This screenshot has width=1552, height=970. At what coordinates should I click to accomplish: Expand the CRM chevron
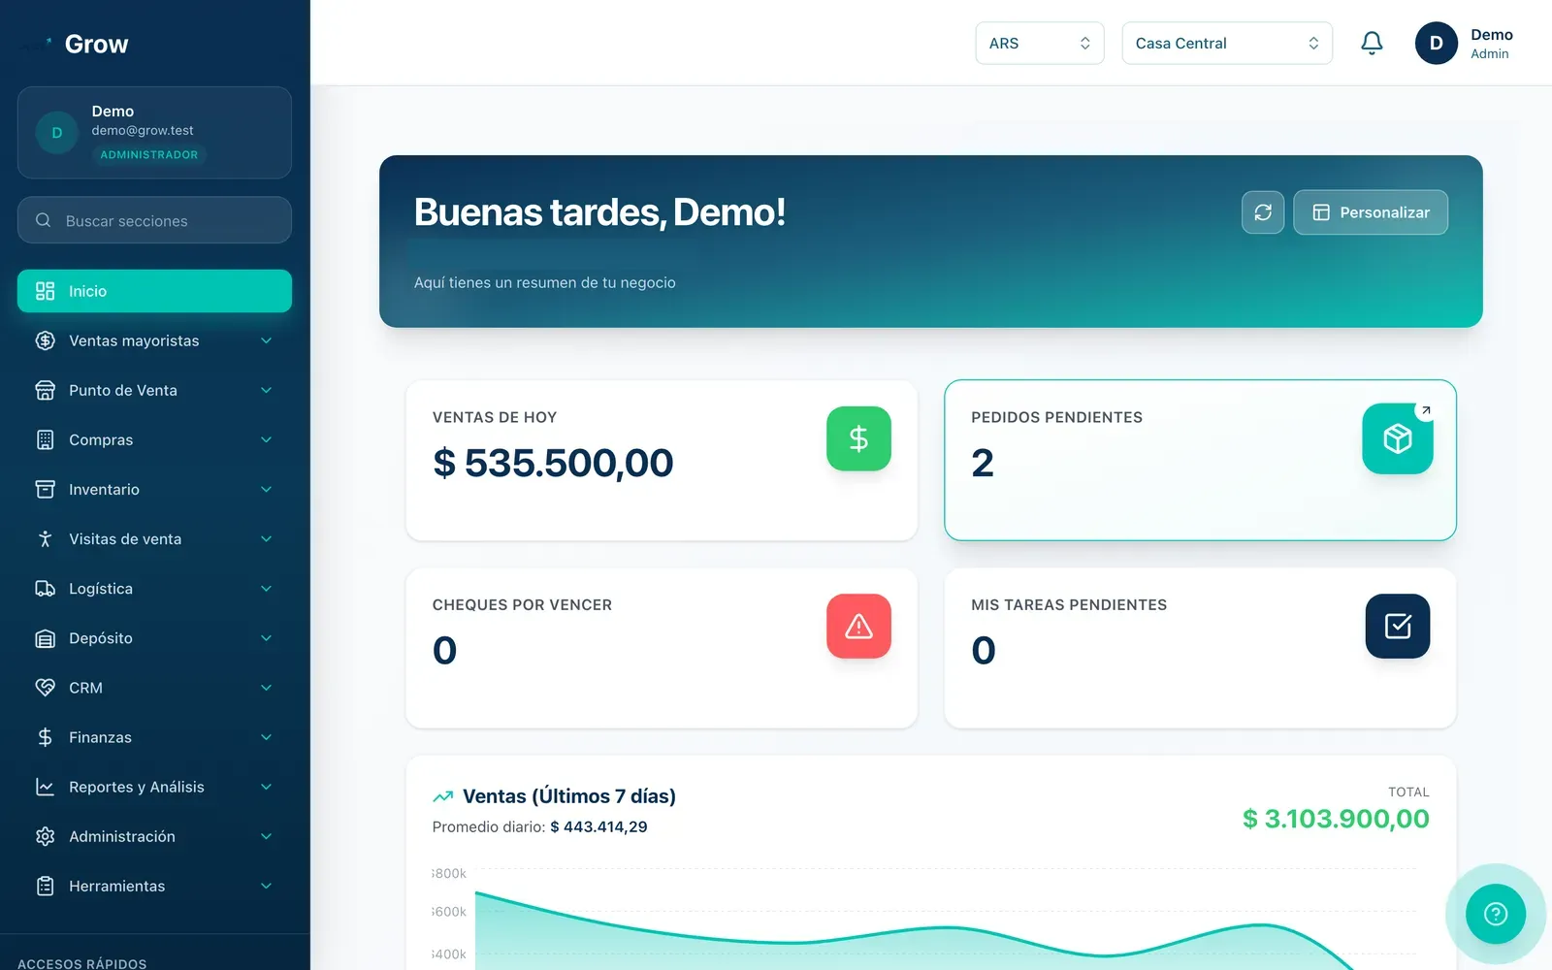266,688
